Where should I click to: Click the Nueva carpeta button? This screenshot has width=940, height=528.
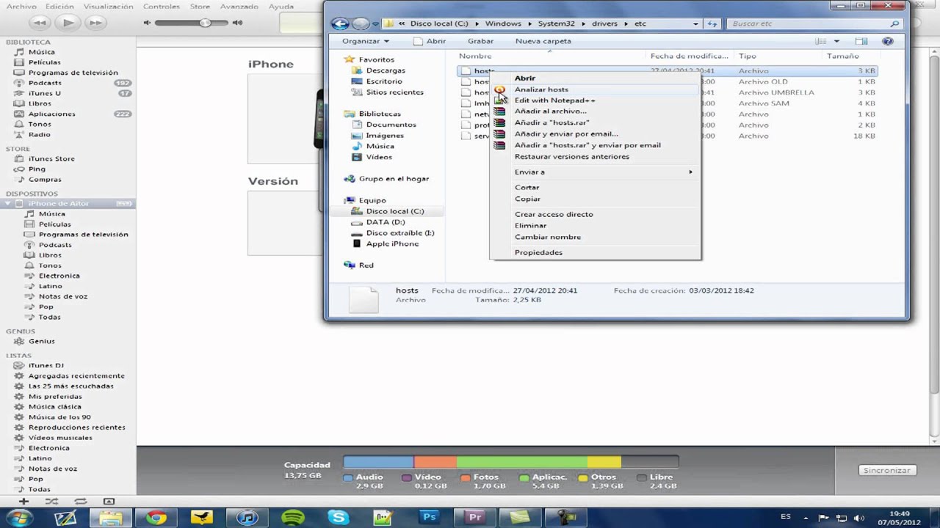click(543, 41)
